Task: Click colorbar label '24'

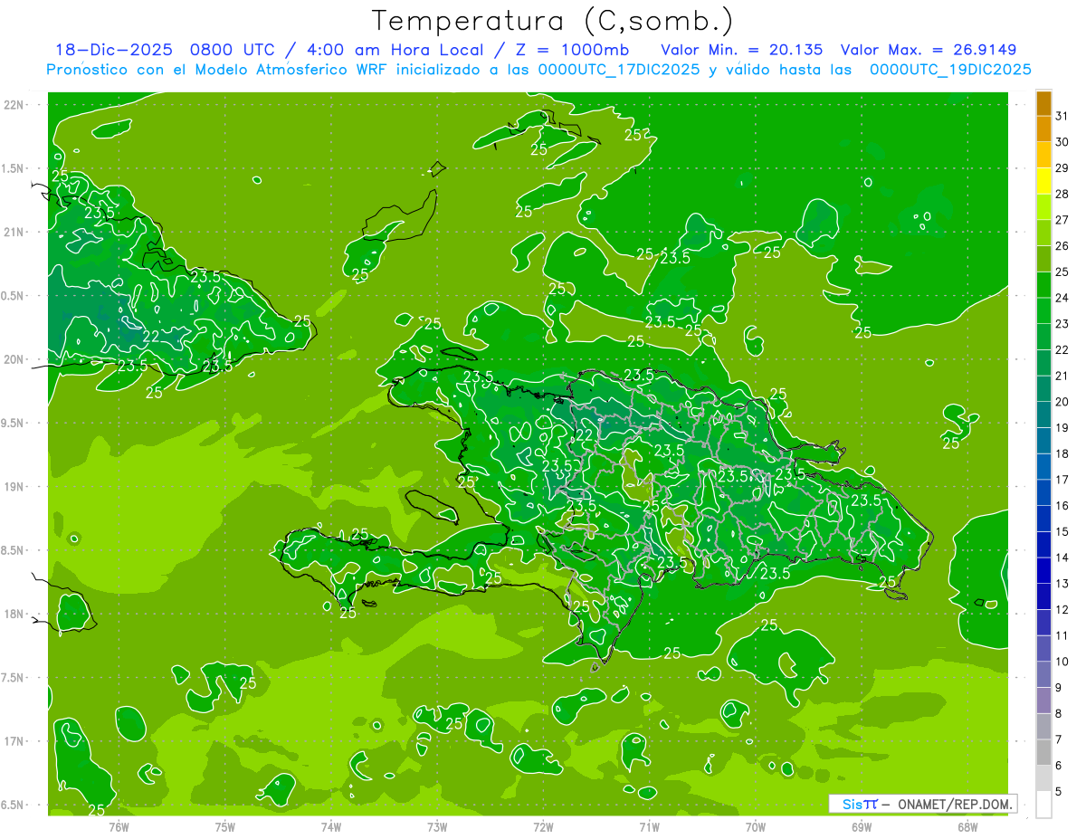Action: coord(1062,298)
